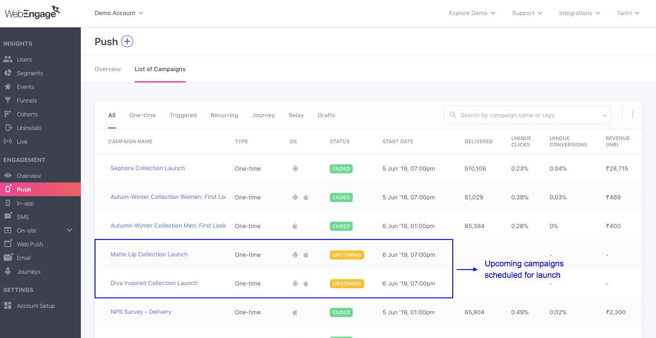Filter by One-time campaigns tab
The height and width of the screenshot is (338, 656).
[143, 115]
